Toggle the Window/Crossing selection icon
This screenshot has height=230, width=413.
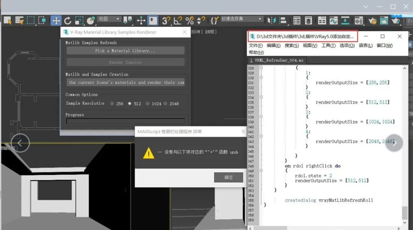point(42,20)
